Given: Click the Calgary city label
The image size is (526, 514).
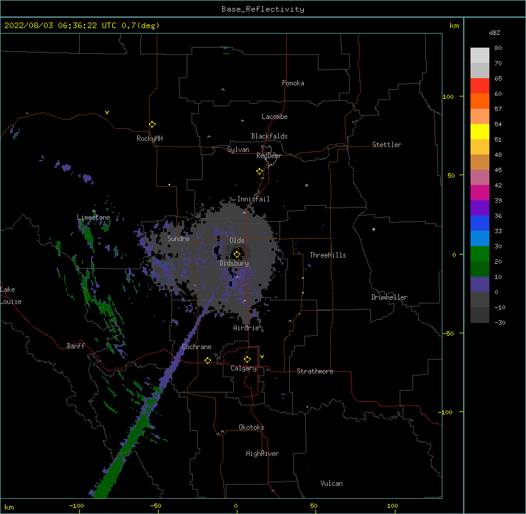Looking at the screenshot, I should (243, 368).
